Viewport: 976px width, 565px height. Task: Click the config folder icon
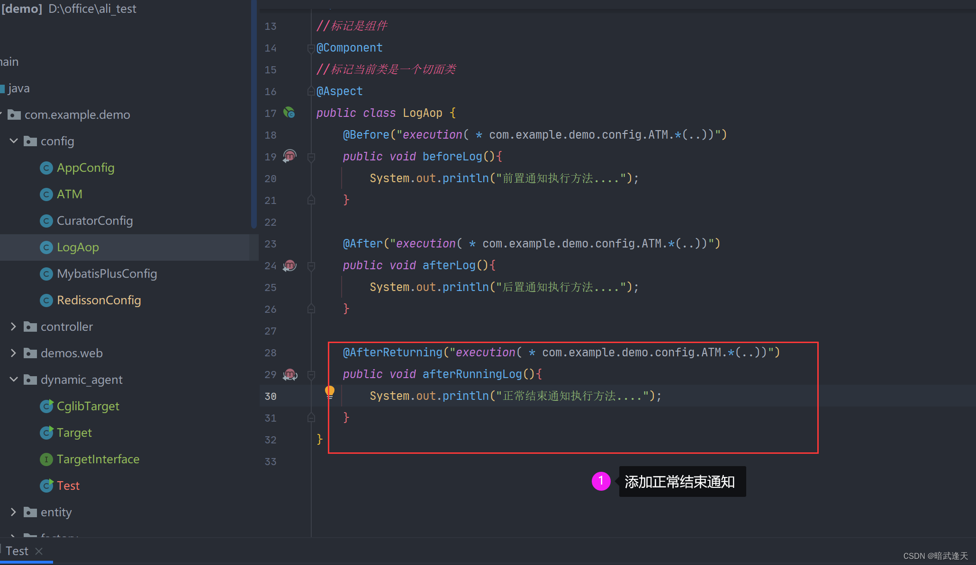pos(30,141)
